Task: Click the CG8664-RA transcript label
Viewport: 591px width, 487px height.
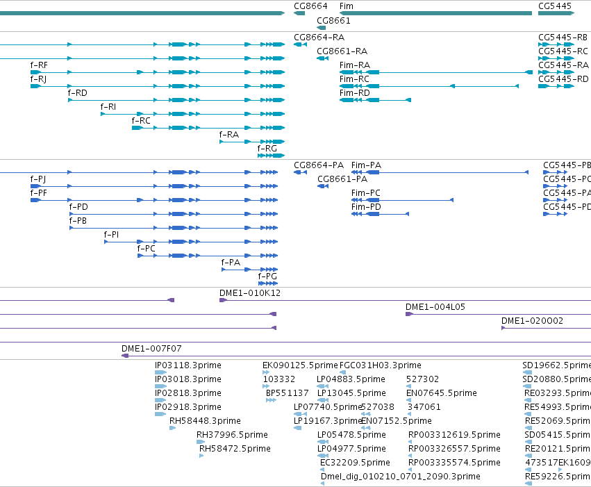Action: pyautogui.click(x=319, y=38)
